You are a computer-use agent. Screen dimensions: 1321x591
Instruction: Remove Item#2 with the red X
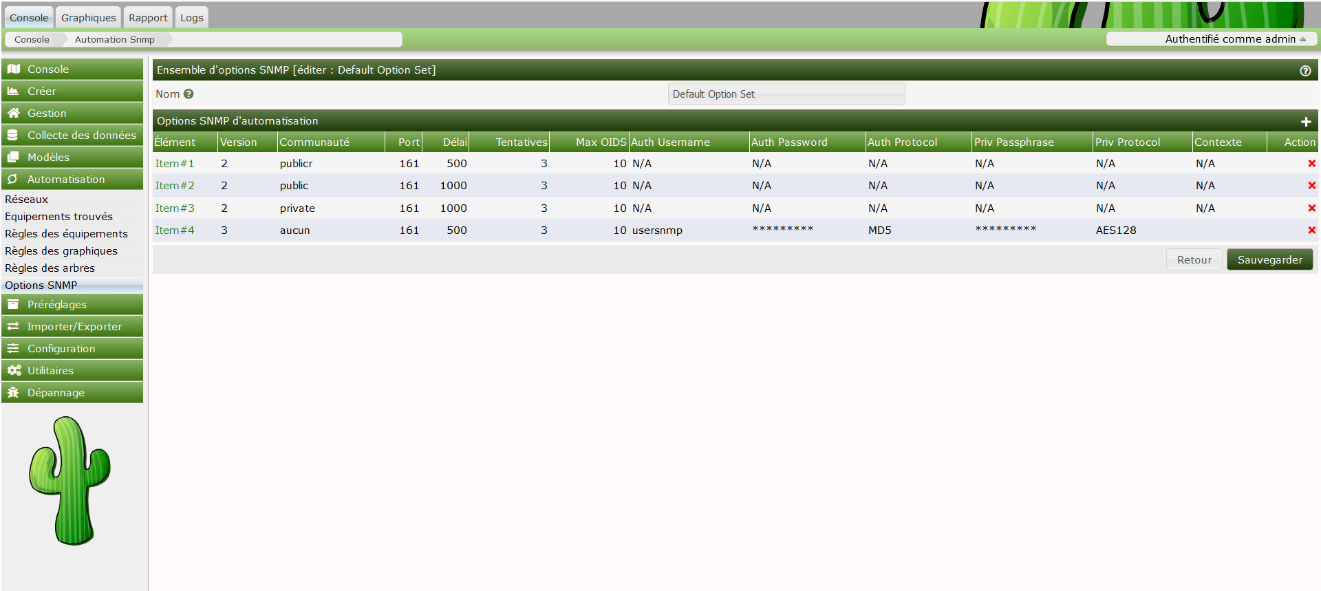click(1311, 186)
